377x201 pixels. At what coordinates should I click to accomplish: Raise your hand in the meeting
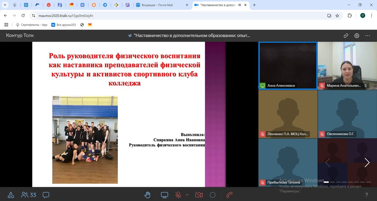pyautogui.click(x=148, y=195)
